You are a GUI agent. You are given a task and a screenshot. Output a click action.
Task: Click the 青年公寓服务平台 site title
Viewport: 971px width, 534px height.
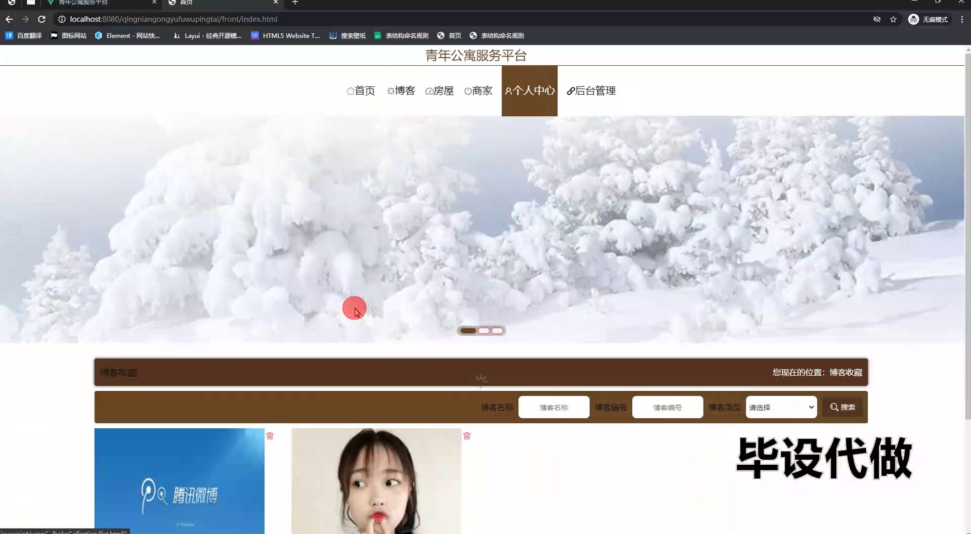(476, 55)
